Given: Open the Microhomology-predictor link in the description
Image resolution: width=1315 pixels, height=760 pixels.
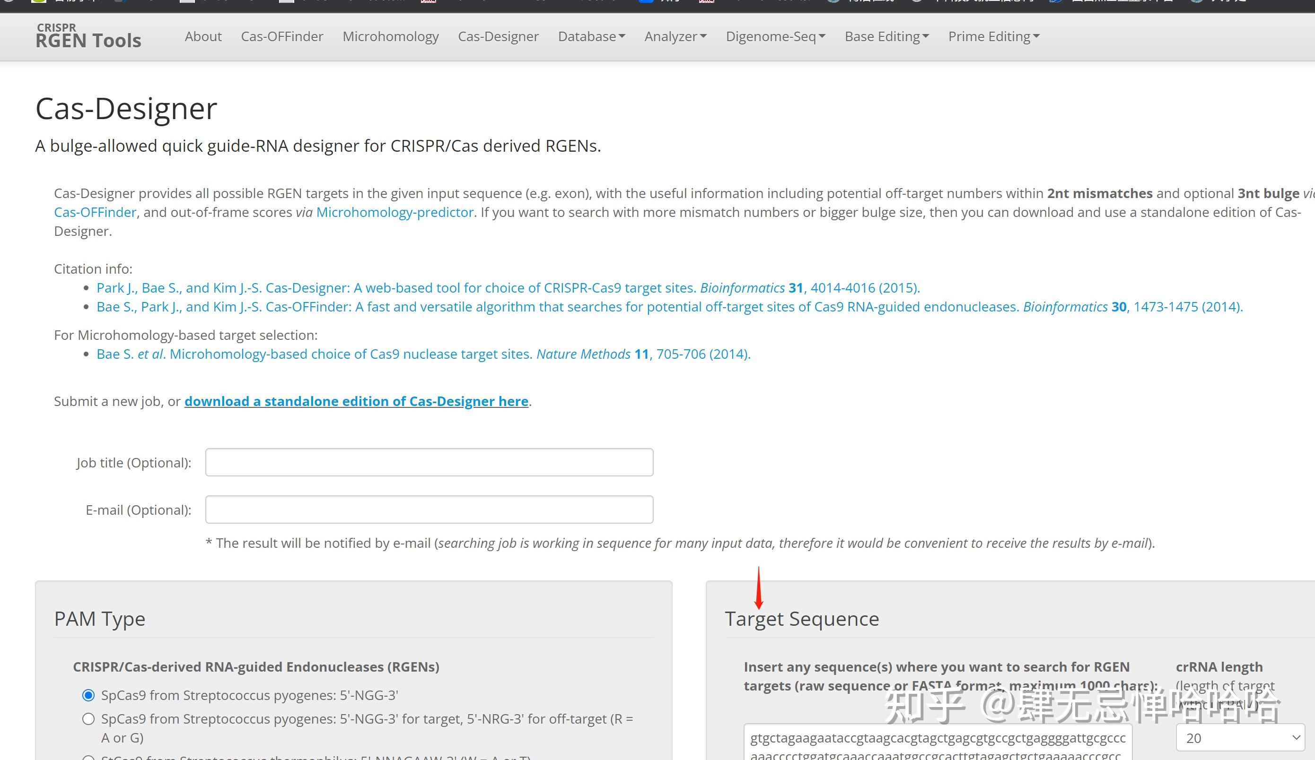Looking at the screenshot, I should tap(395, 212).
